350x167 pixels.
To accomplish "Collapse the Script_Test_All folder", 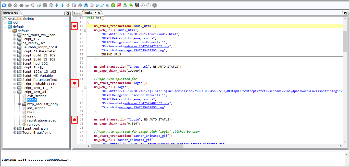I will 15,92.
